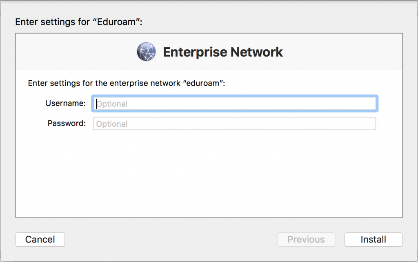Image resolution: width=418 pixels, height=262 pixels.
Task: Click the "Username:" label
Action: [66, 103]
